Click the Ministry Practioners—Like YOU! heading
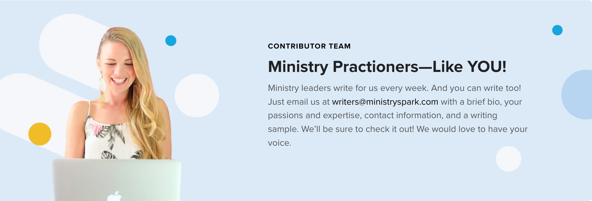Image resolution: width=592 pixels, height=201 pixels. click(387, 66)
